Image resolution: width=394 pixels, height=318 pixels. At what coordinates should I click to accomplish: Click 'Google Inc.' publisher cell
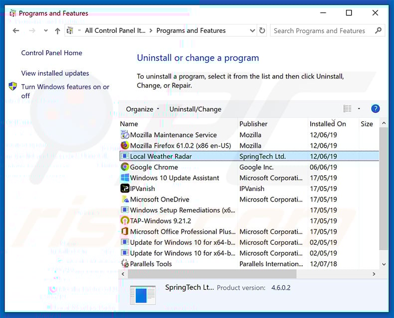(256, 167)
